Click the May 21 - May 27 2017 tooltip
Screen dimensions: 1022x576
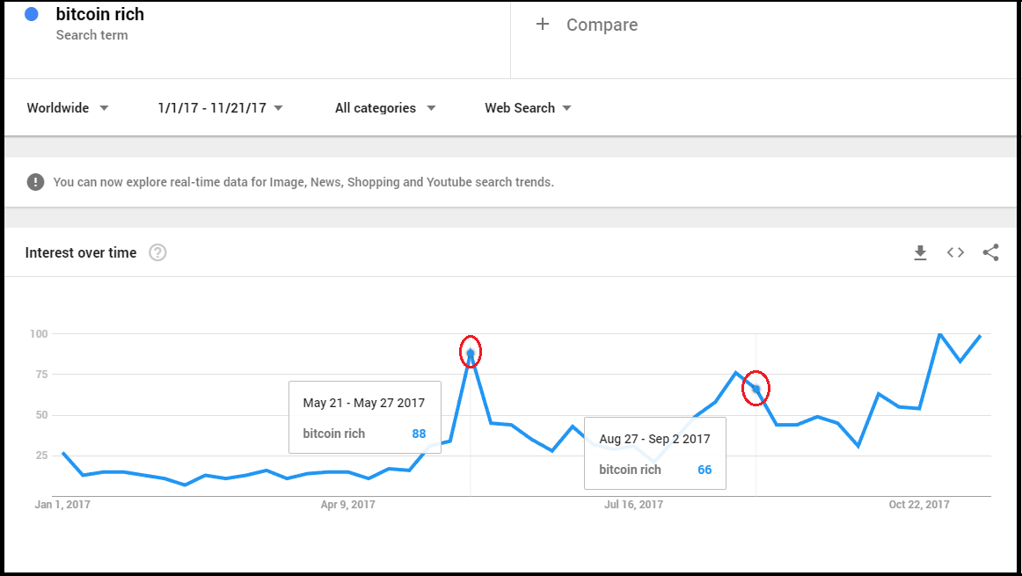364,418
